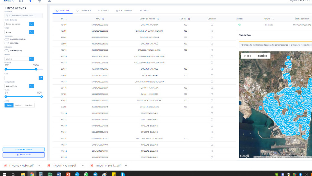Sort the table by ID column
312x176 pixels.
pyautogui.click(x=65, y=19)
